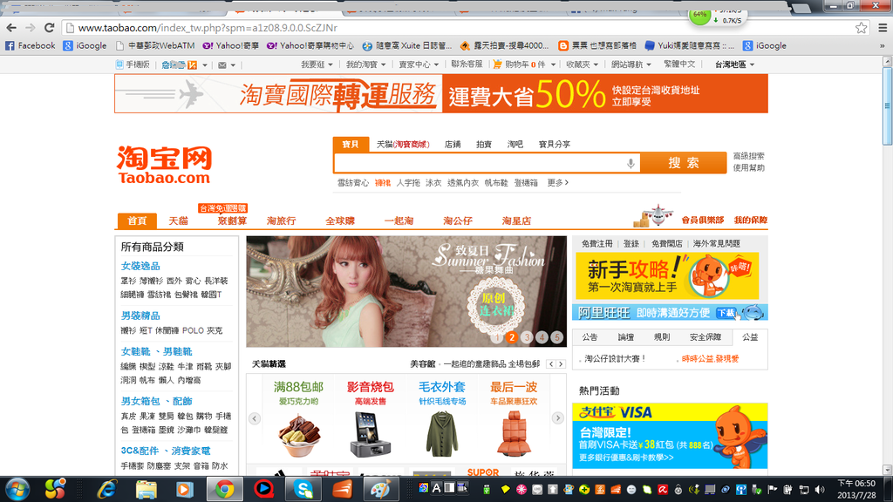Click into the Taobao search input field

coord(487,163)
